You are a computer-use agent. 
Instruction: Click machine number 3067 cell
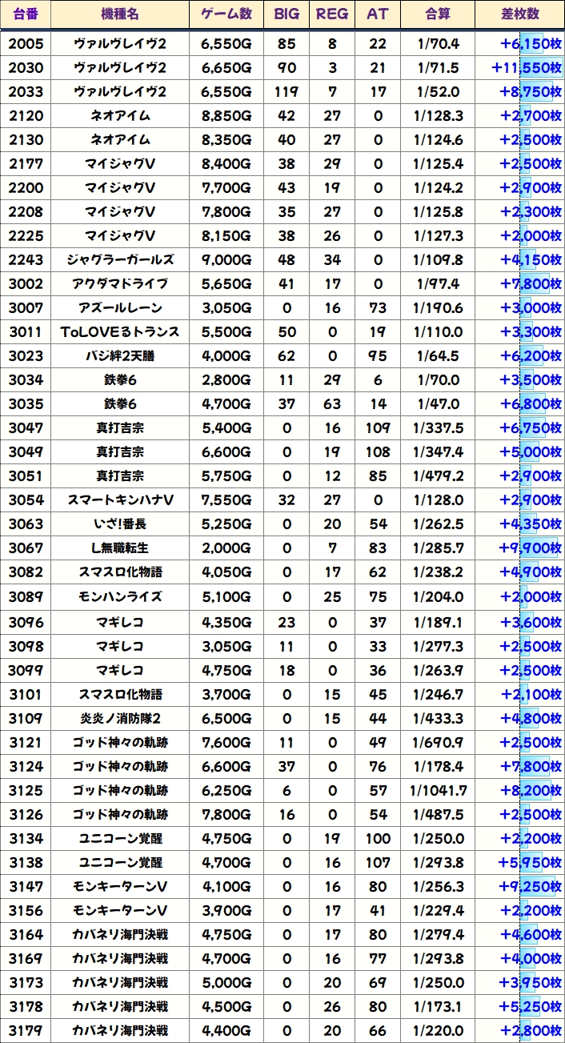(x=26, y=548)
